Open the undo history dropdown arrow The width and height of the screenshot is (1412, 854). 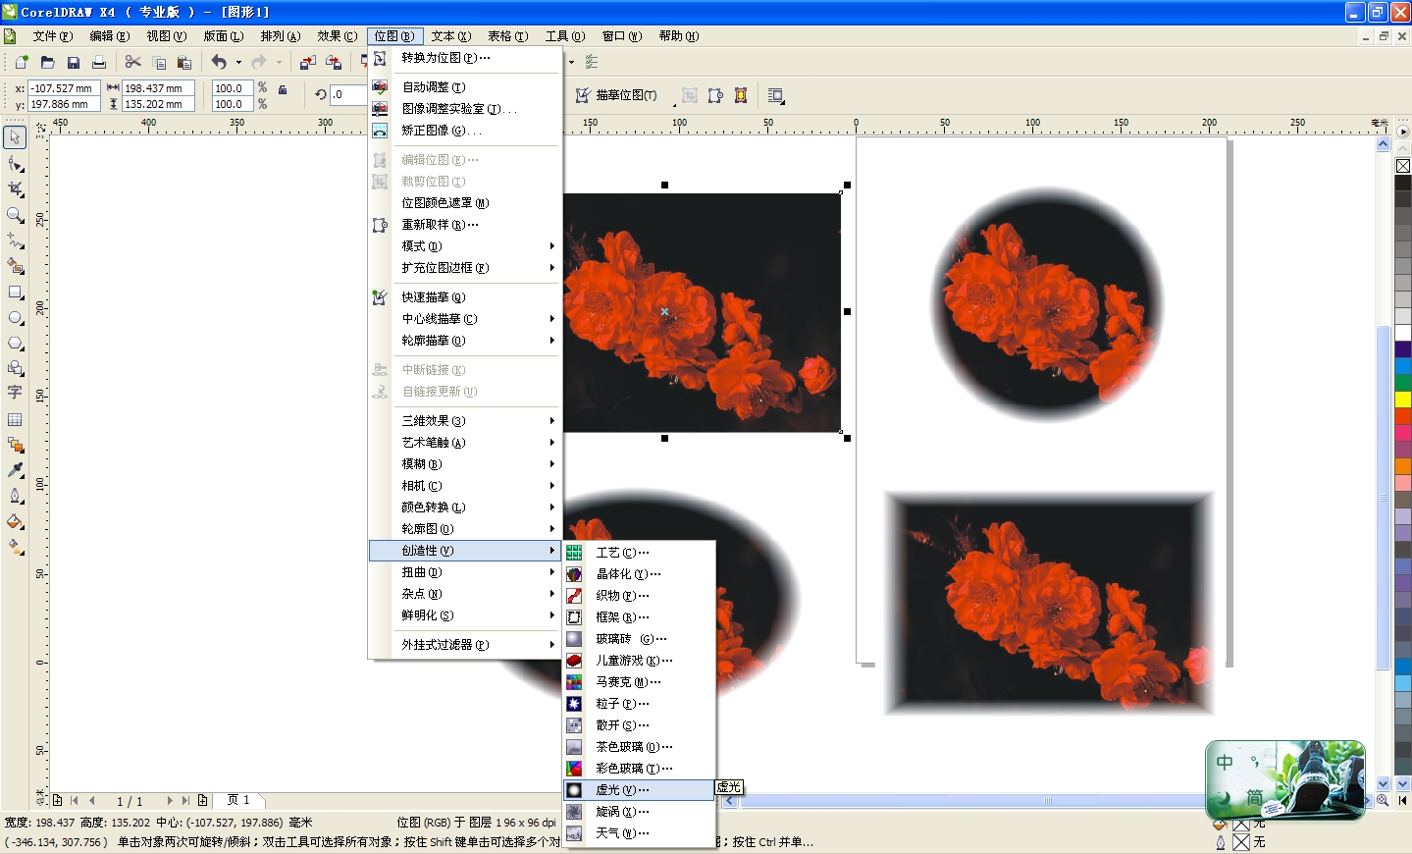(238, 63)
